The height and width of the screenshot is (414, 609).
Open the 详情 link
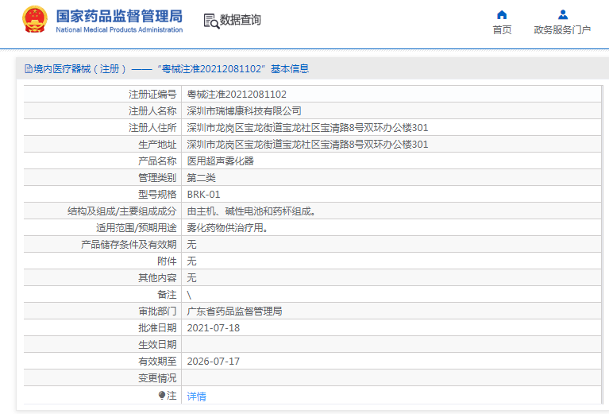(x=197, y=397)
